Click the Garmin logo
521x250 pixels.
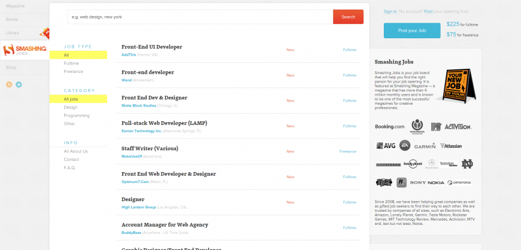coord(425,146)
